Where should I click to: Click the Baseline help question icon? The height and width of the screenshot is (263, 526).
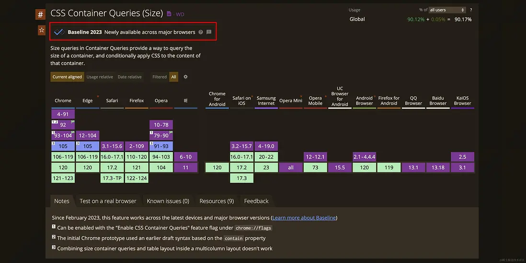point(201,32)
